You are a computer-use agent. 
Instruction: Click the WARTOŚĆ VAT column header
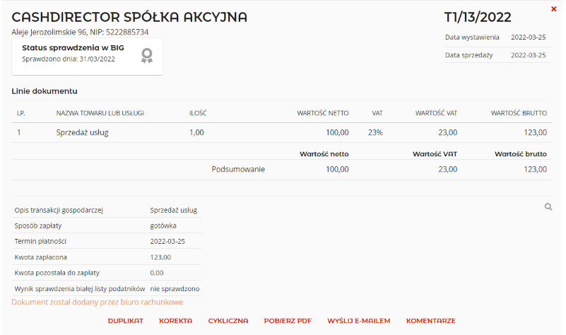[436, 113]
